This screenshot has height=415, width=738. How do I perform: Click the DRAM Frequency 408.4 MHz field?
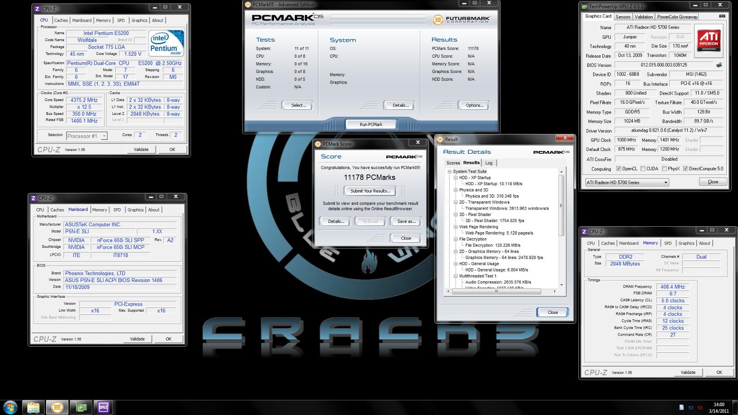pos(673,287)
